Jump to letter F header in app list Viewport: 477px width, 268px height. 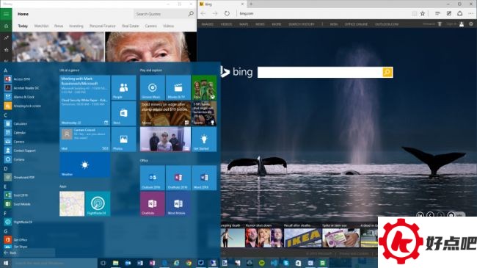tap(5, 213)
